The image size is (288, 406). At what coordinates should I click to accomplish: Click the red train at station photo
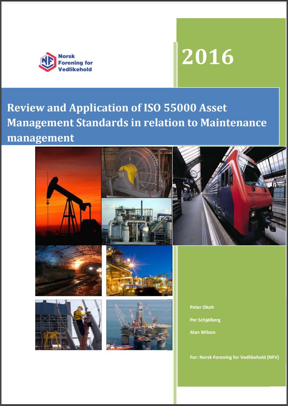(x=229, y=196)
